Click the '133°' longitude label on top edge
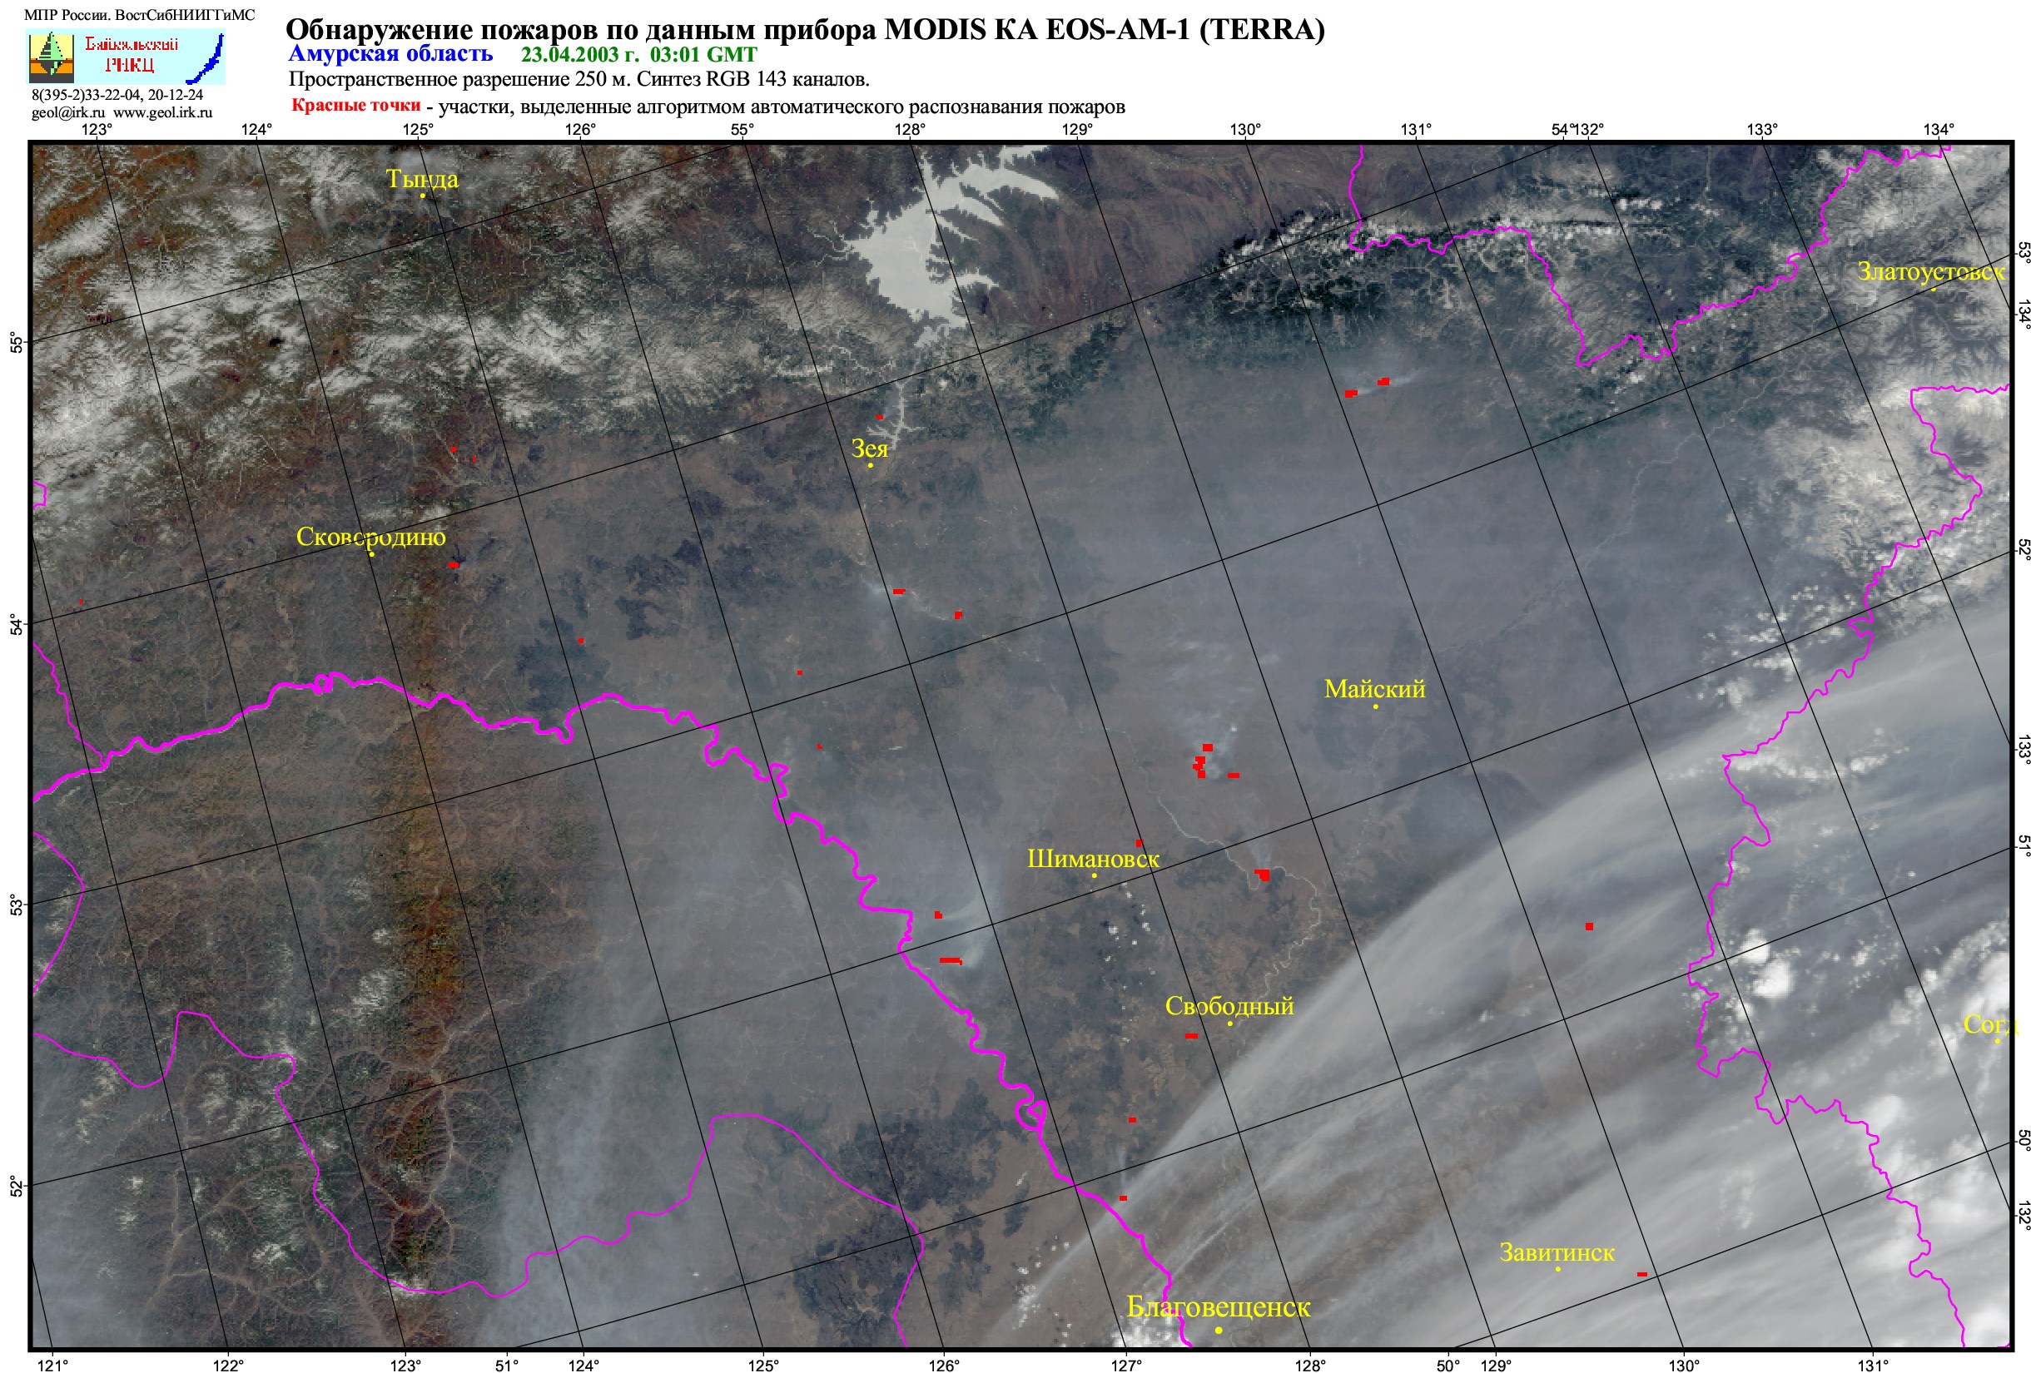This screenshot has width=2031, height=1373. (1762, 130)
